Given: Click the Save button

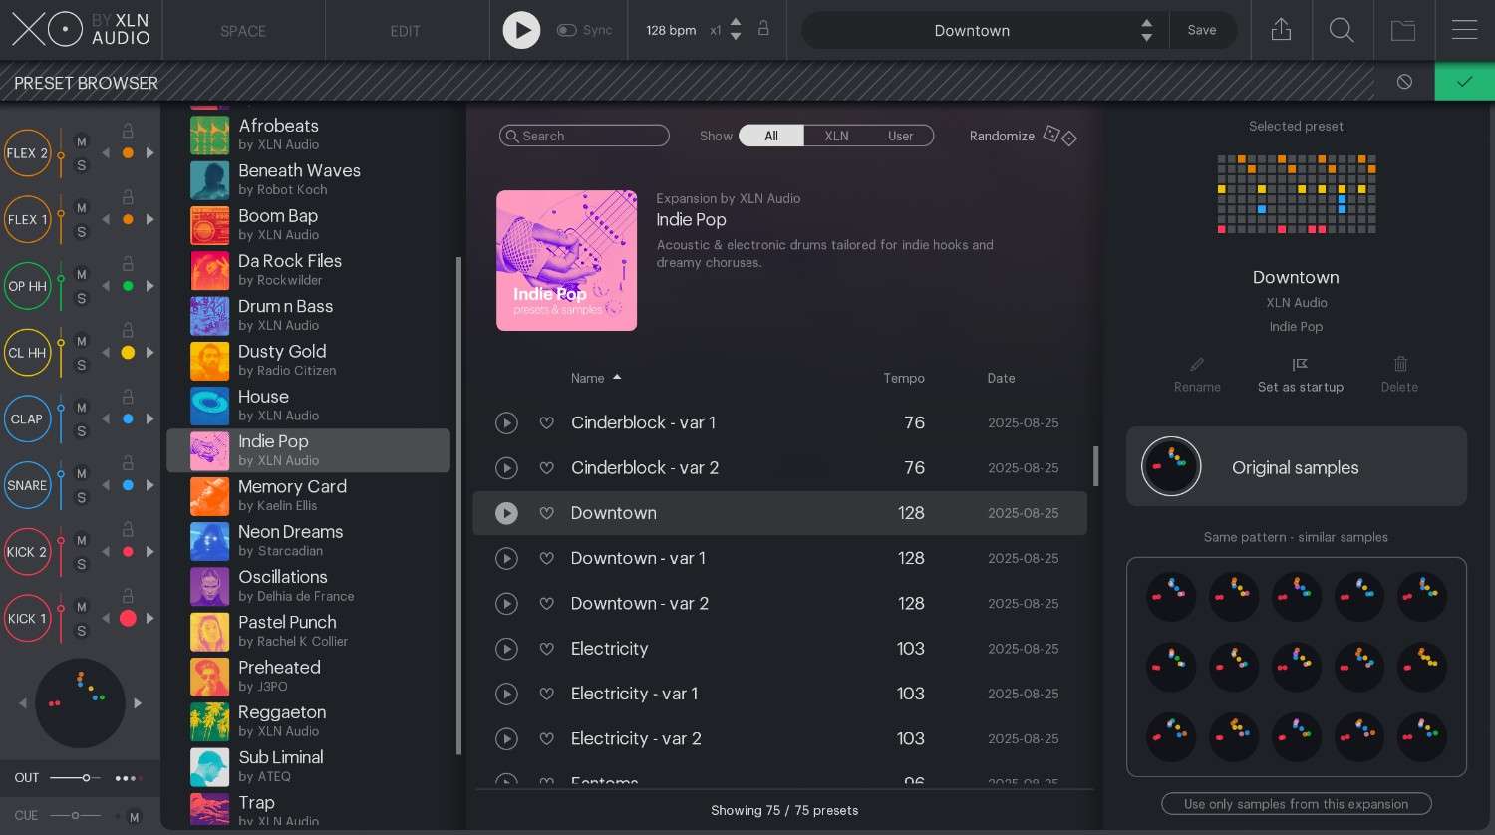Looking at the screenshot, I should pos(1202,30).
